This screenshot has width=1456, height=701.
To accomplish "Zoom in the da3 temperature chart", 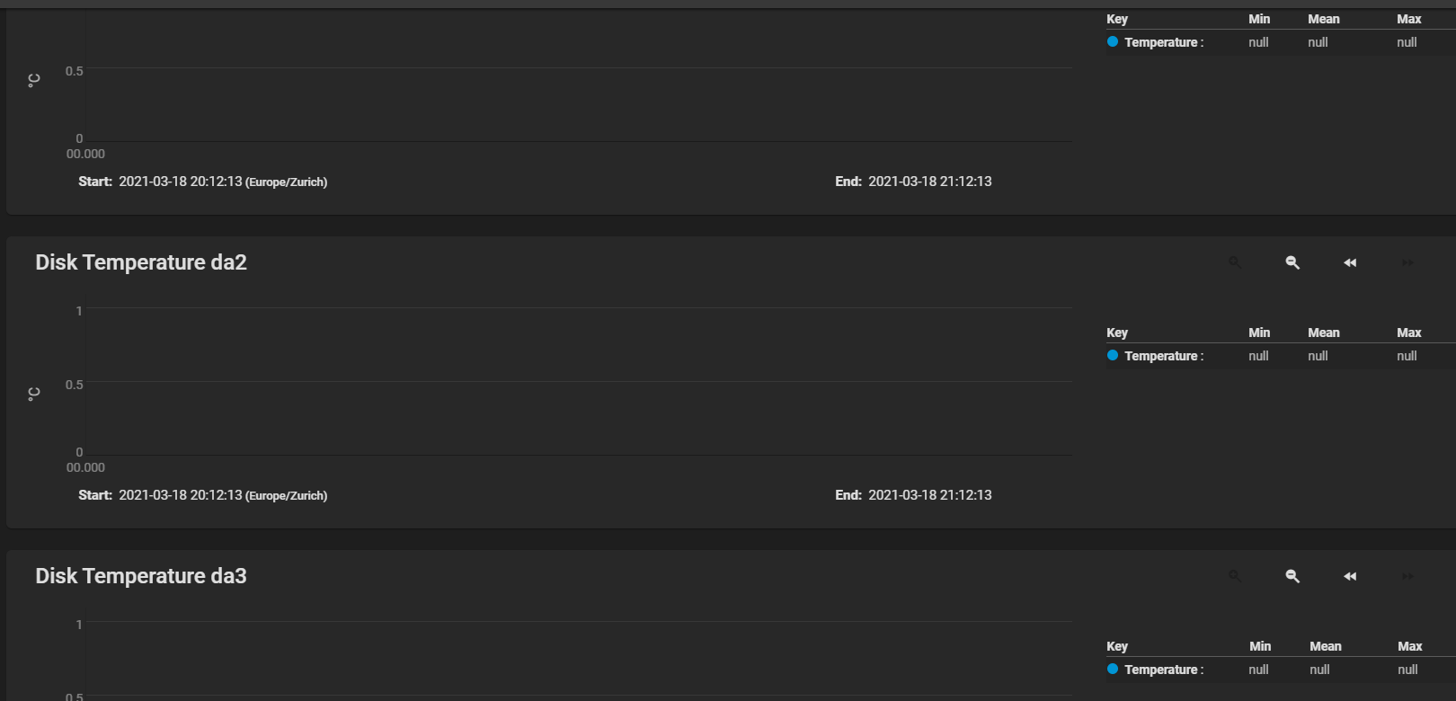I will (1235, 576).
